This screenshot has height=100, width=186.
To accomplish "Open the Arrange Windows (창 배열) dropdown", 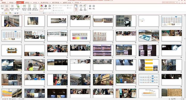I will (81, 8).
